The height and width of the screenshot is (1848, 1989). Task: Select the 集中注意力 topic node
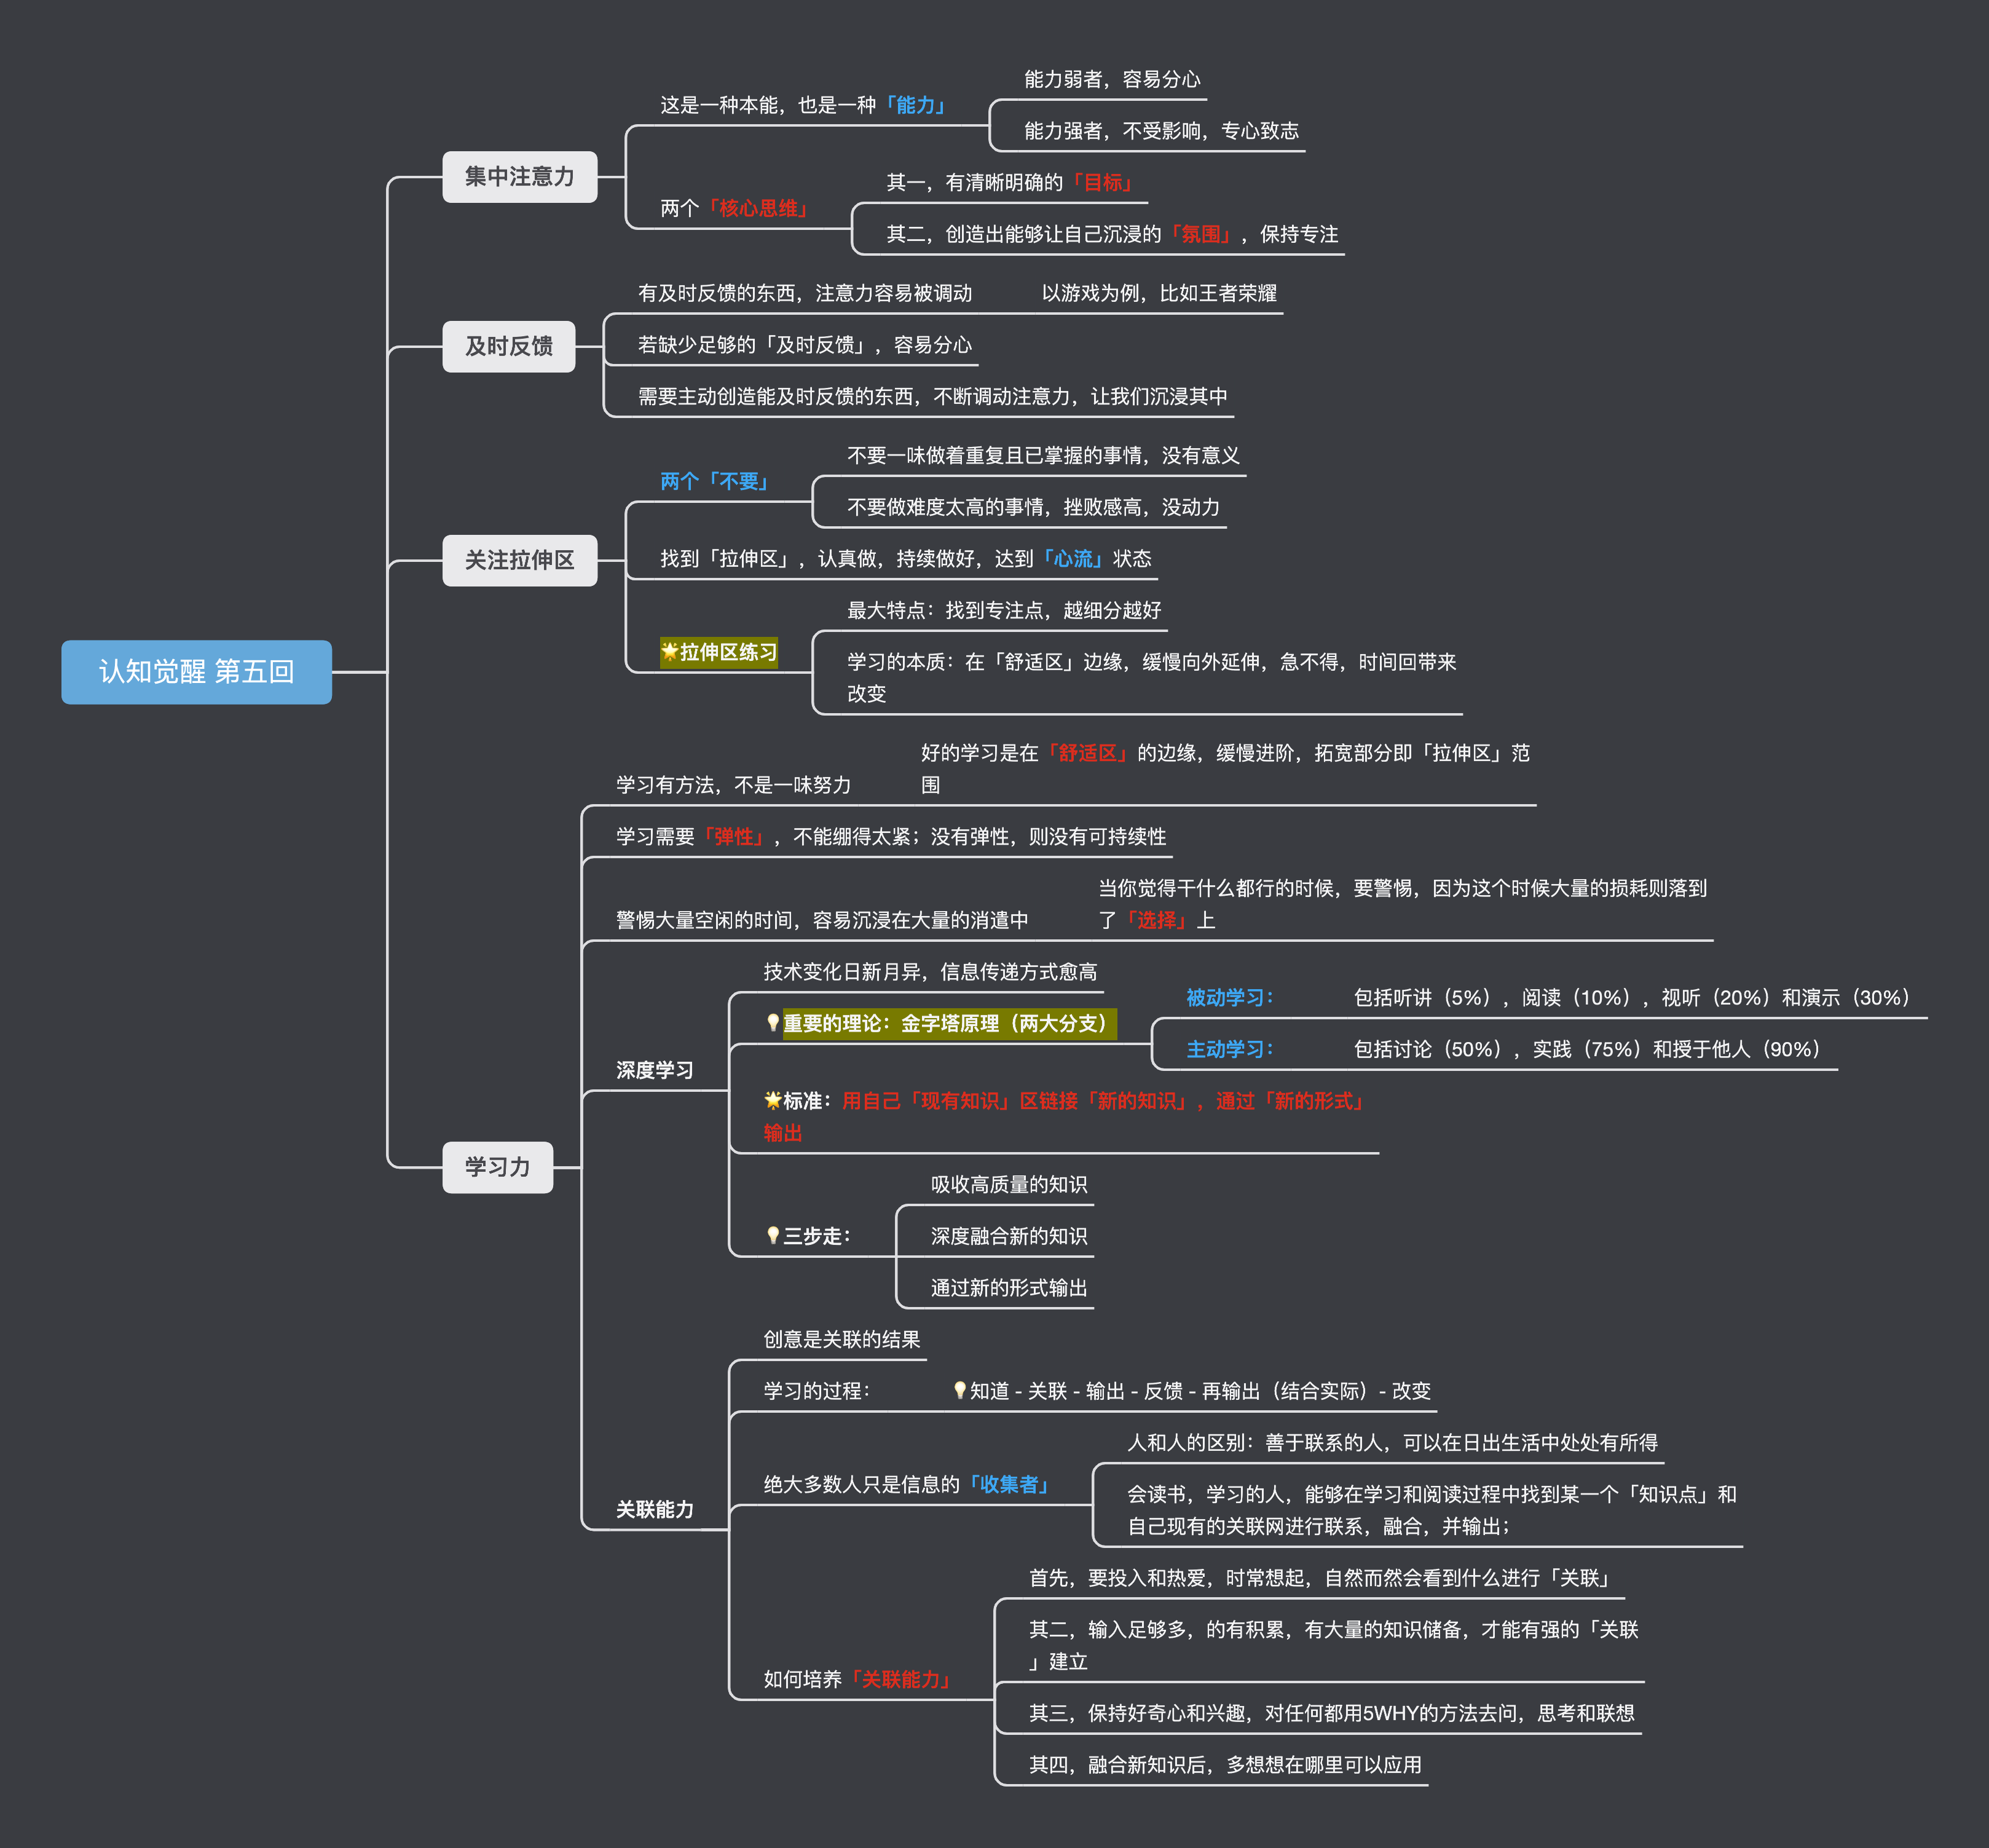(519, 177)
